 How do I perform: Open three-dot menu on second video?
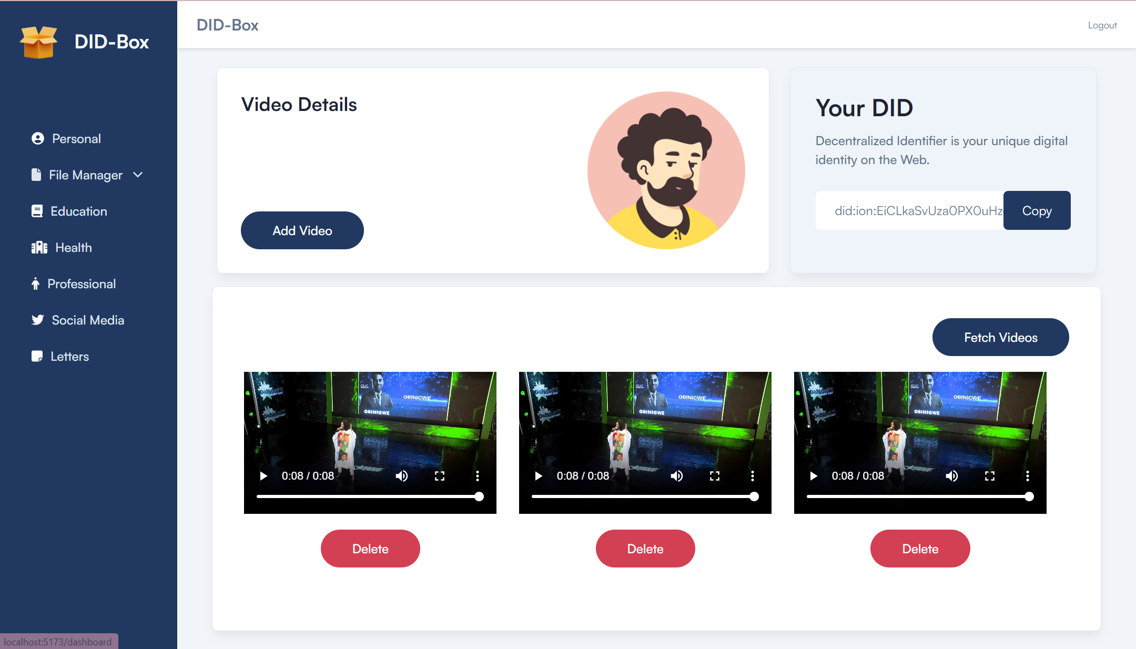point(753,476)
